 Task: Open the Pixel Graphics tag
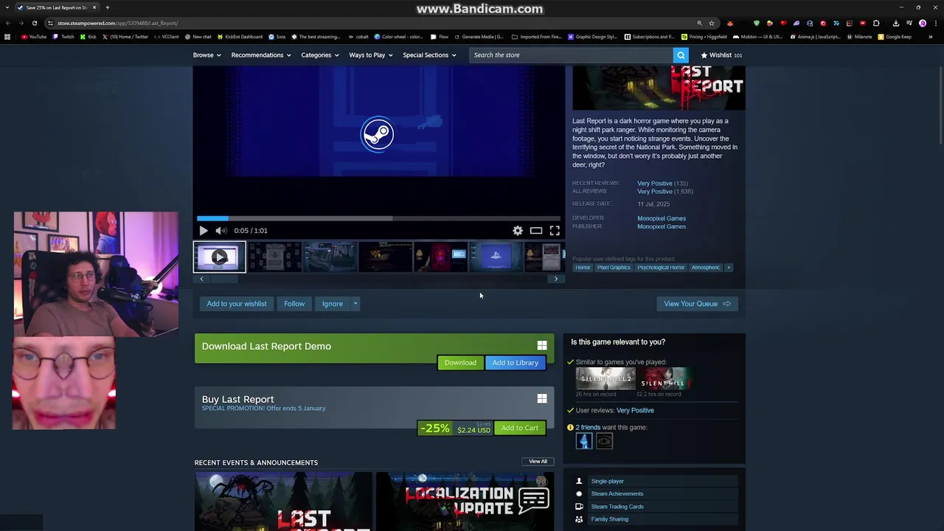(x=614, y=268)
